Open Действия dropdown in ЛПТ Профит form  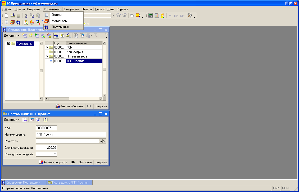(12, 120)
